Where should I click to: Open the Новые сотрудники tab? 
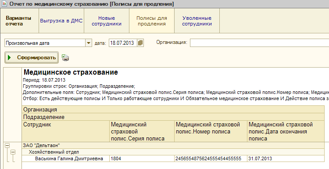pos(107,21)
